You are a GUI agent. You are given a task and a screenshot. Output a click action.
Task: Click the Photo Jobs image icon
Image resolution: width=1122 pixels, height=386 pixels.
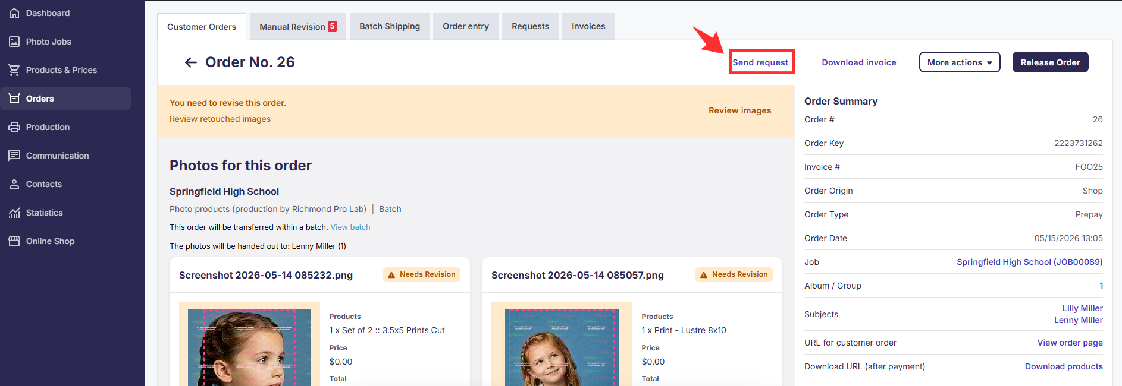pos(14,42)
